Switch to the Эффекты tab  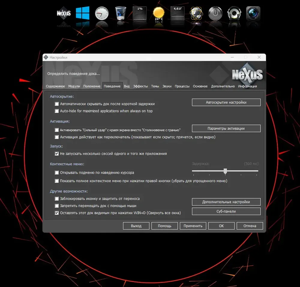click(x=140, y=86)
